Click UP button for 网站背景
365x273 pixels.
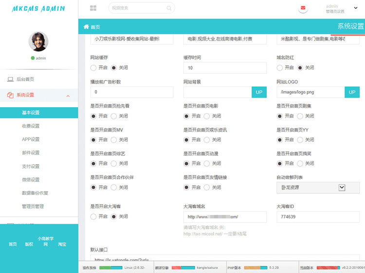259,92
